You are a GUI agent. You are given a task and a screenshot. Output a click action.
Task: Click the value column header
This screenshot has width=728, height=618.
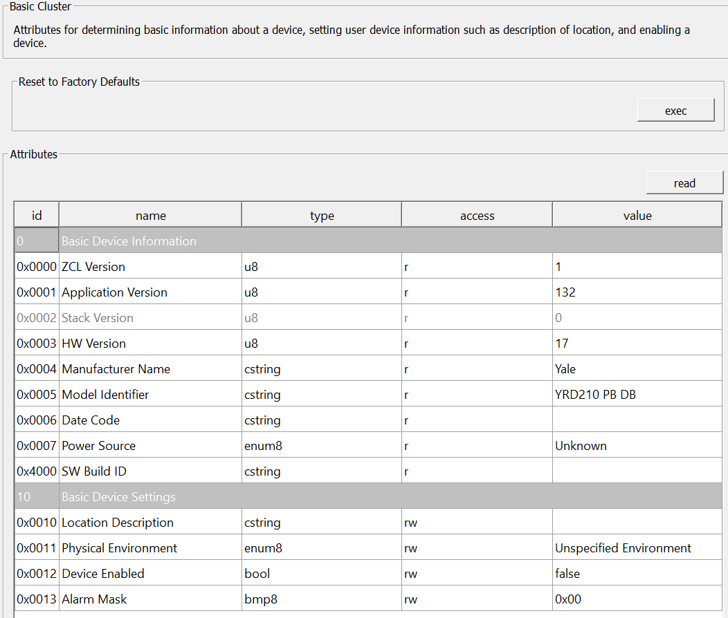(637, 215)
